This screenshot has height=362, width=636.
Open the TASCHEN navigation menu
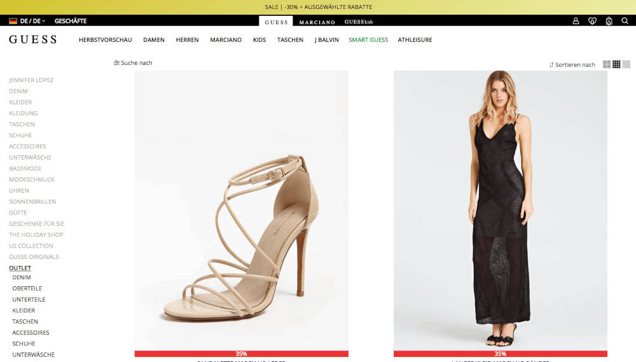click(290, 40)
